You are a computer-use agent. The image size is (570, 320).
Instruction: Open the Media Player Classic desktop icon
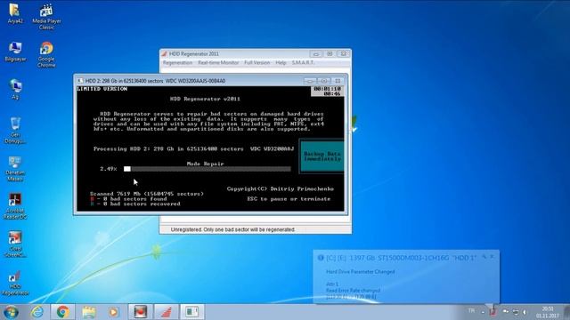click(x=46, y=16)
